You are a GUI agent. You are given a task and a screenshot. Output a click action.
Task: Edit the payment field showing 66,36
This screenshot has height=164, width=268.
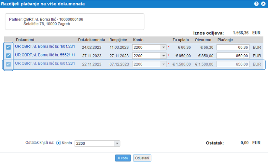pos(233,47)
